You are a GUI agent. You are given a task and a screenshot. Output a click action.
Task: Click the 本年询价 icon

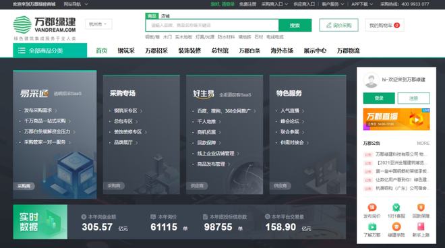click(x=153, y=217)
